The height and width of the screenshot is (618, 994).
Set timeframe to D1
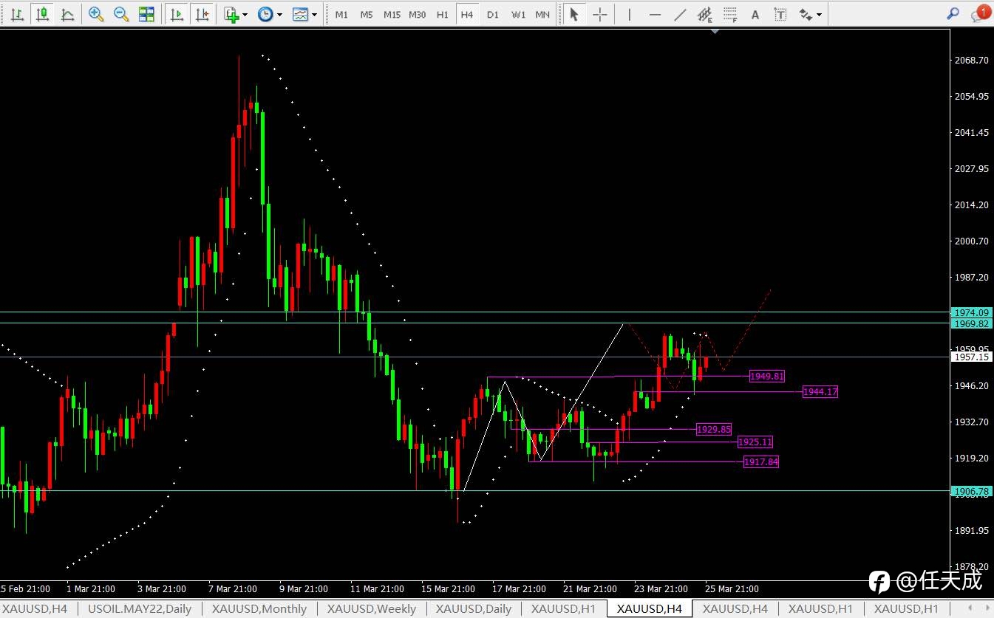click(x=493, y=14)
